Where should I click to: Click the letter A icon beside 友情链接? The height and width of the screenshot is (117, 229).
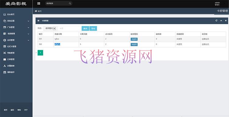5,66
